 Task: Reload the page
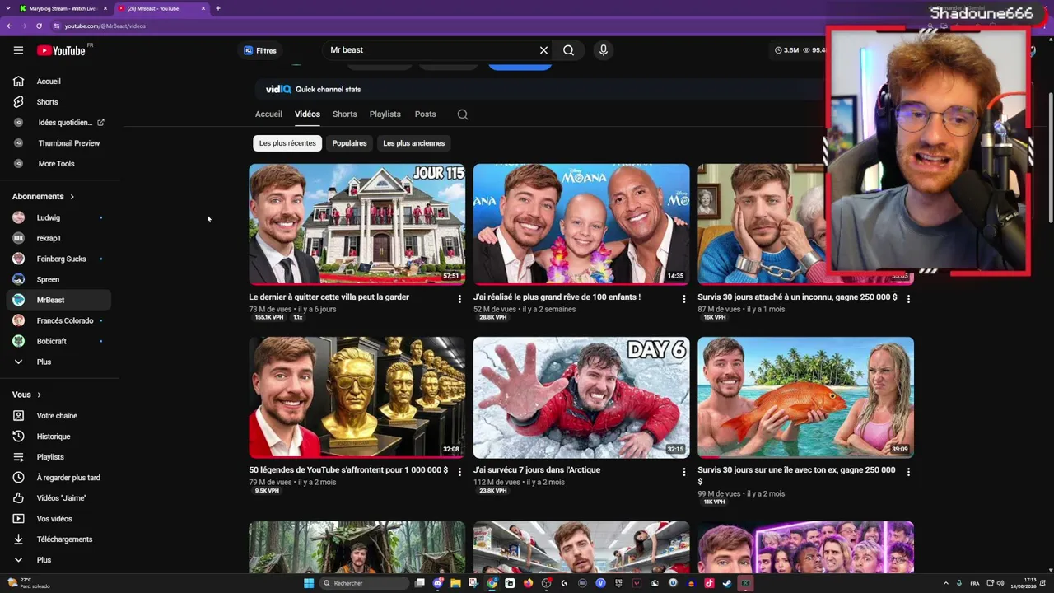point(39,26)
